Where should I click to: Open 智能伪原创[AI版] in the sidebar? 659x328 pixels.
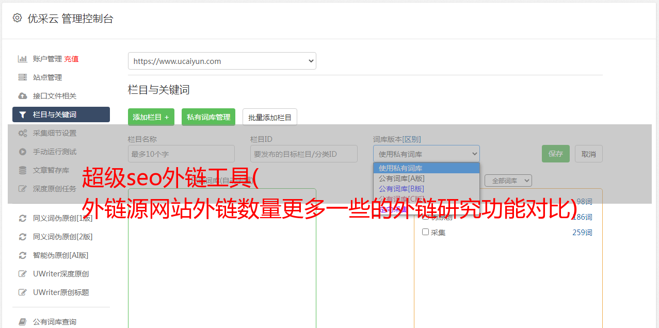61,255
